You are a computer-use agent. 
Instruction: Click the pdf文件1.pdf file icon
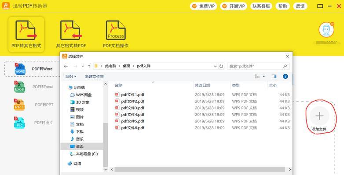pyautogui.click(x=117, y=94)
